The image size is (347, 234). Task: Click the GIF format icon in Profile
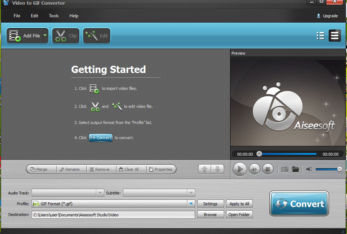pos(36,204)
